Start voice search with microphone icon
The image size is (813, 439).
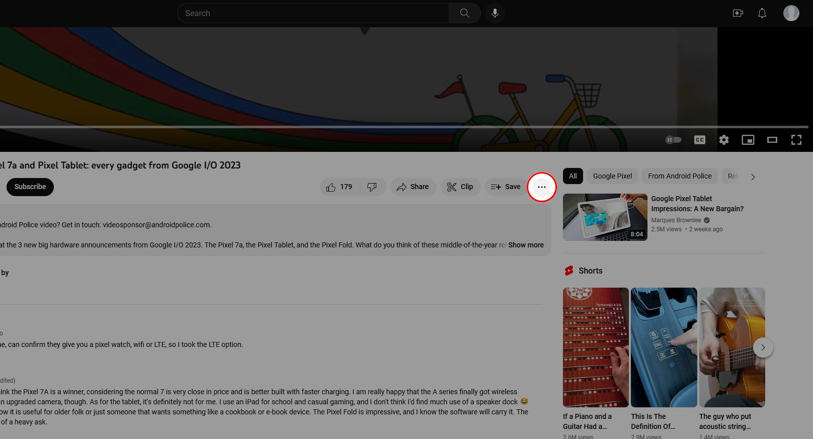[495, 13]
